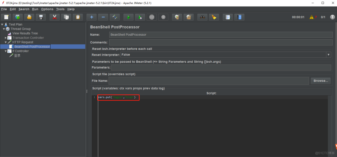Open the Function Helper dialog icon

228,17
